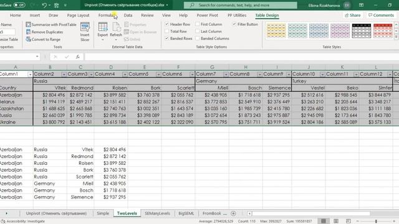Screen dimensions: 399x224
Task: Open the Data ribbon tab
Action: point(128,15)
